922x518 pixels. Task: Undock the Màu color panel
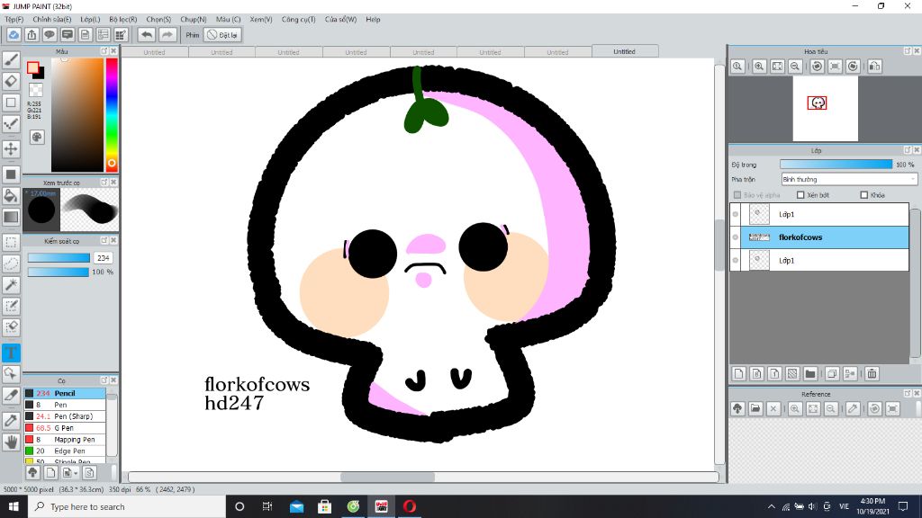pyautogui.click(x=104, y=51)
